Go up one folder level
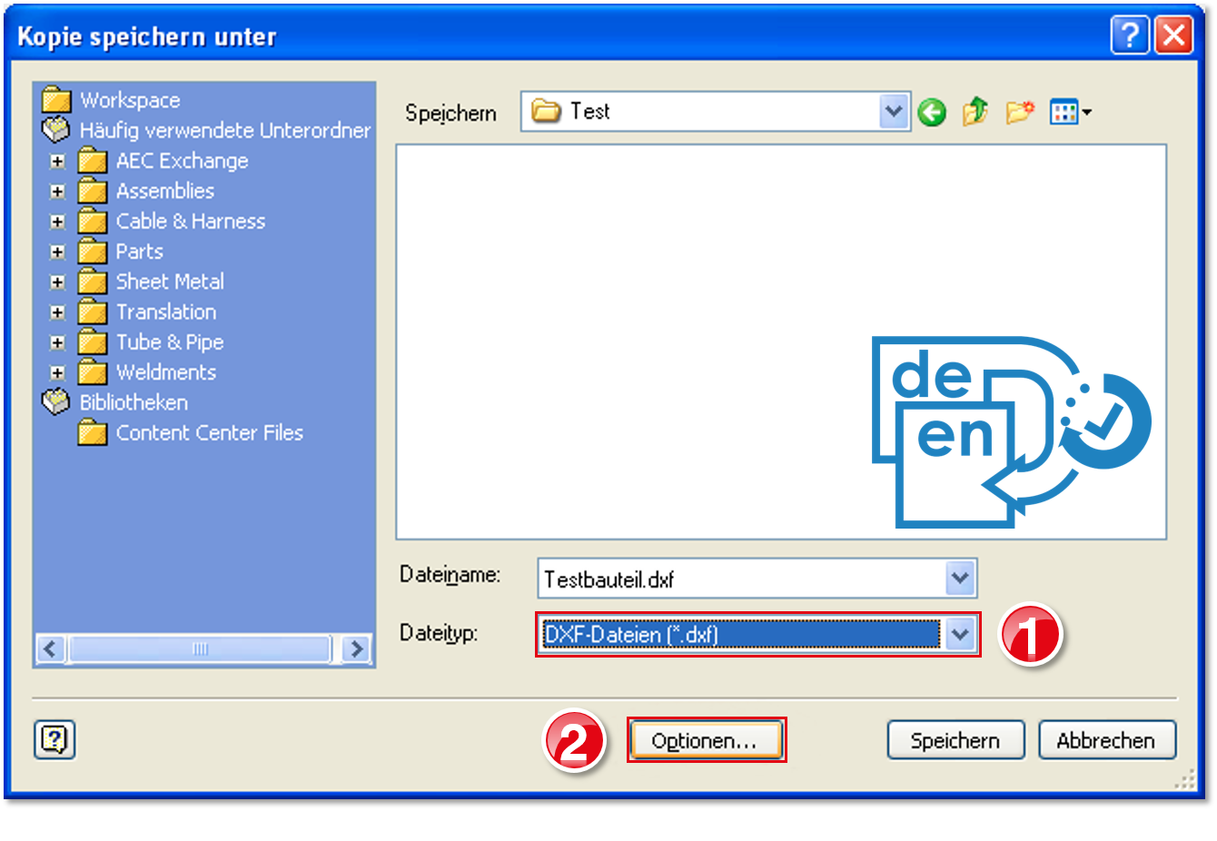Image resolution: width=1217 pixels, height=841 pixels. click(x=975, y=112)
